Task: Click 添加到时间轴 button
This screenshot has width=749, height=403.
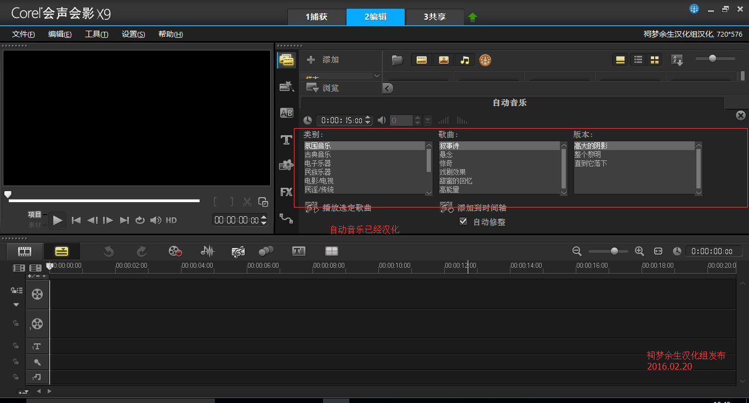Action: [473, 208]
